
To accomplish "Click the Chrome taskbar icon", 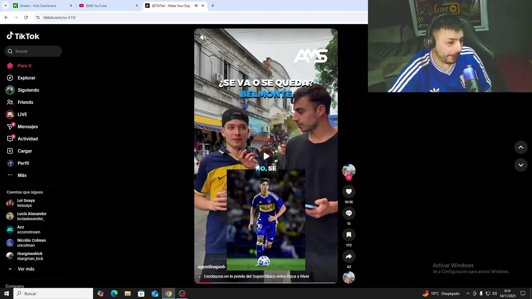I will 168,294.
